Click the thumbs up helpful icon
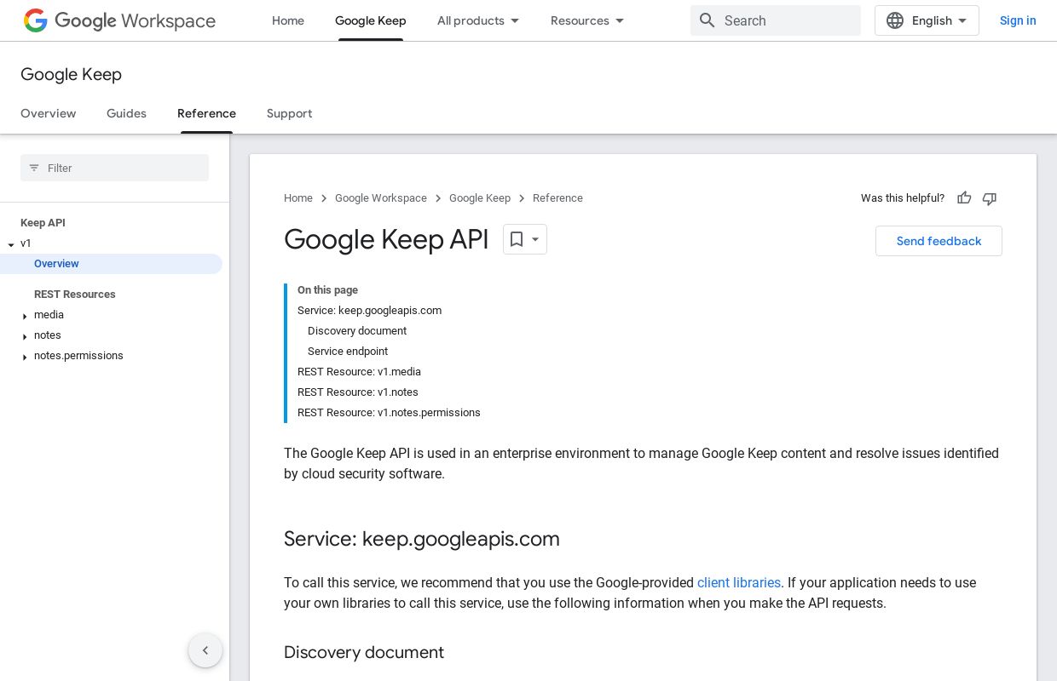 click(x=964, y=198)
